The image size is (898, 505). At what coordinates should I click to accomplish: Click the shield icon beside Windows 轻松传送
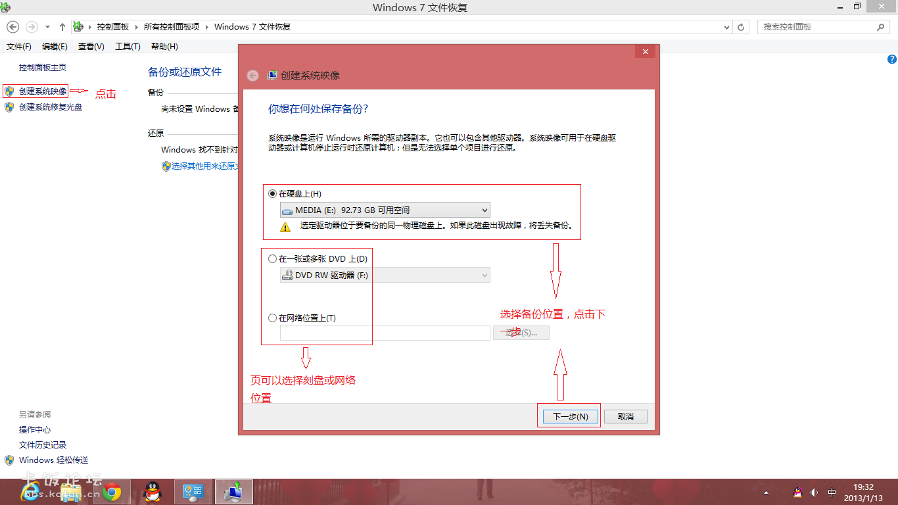coord(9,460)
